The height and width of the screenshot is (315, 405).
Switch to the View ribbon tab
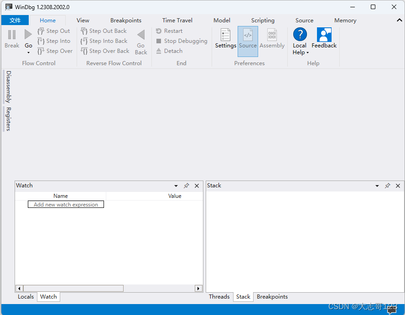point(83,21)
